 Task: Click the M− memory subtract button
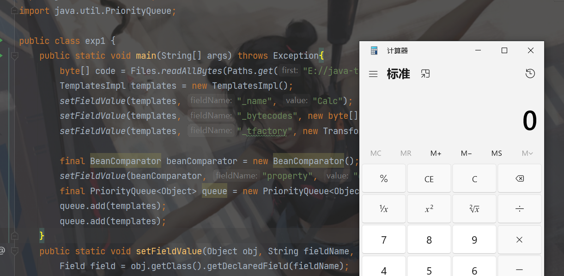point(467,153)
